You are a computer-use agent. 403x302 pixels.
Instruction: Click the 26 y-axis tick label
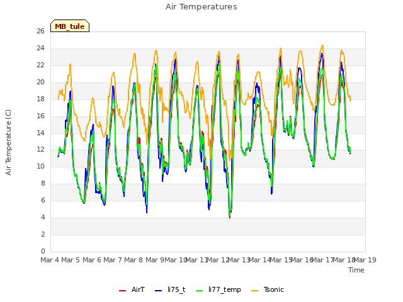(40, 31)
